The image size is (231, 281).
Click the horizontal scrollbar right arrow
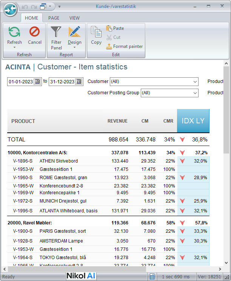(x=220, y=269)
